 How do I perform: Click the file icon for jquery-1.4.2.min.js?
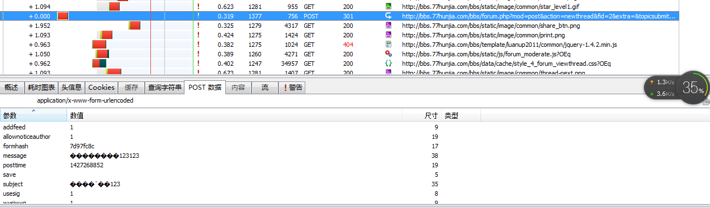pos(389,45)
